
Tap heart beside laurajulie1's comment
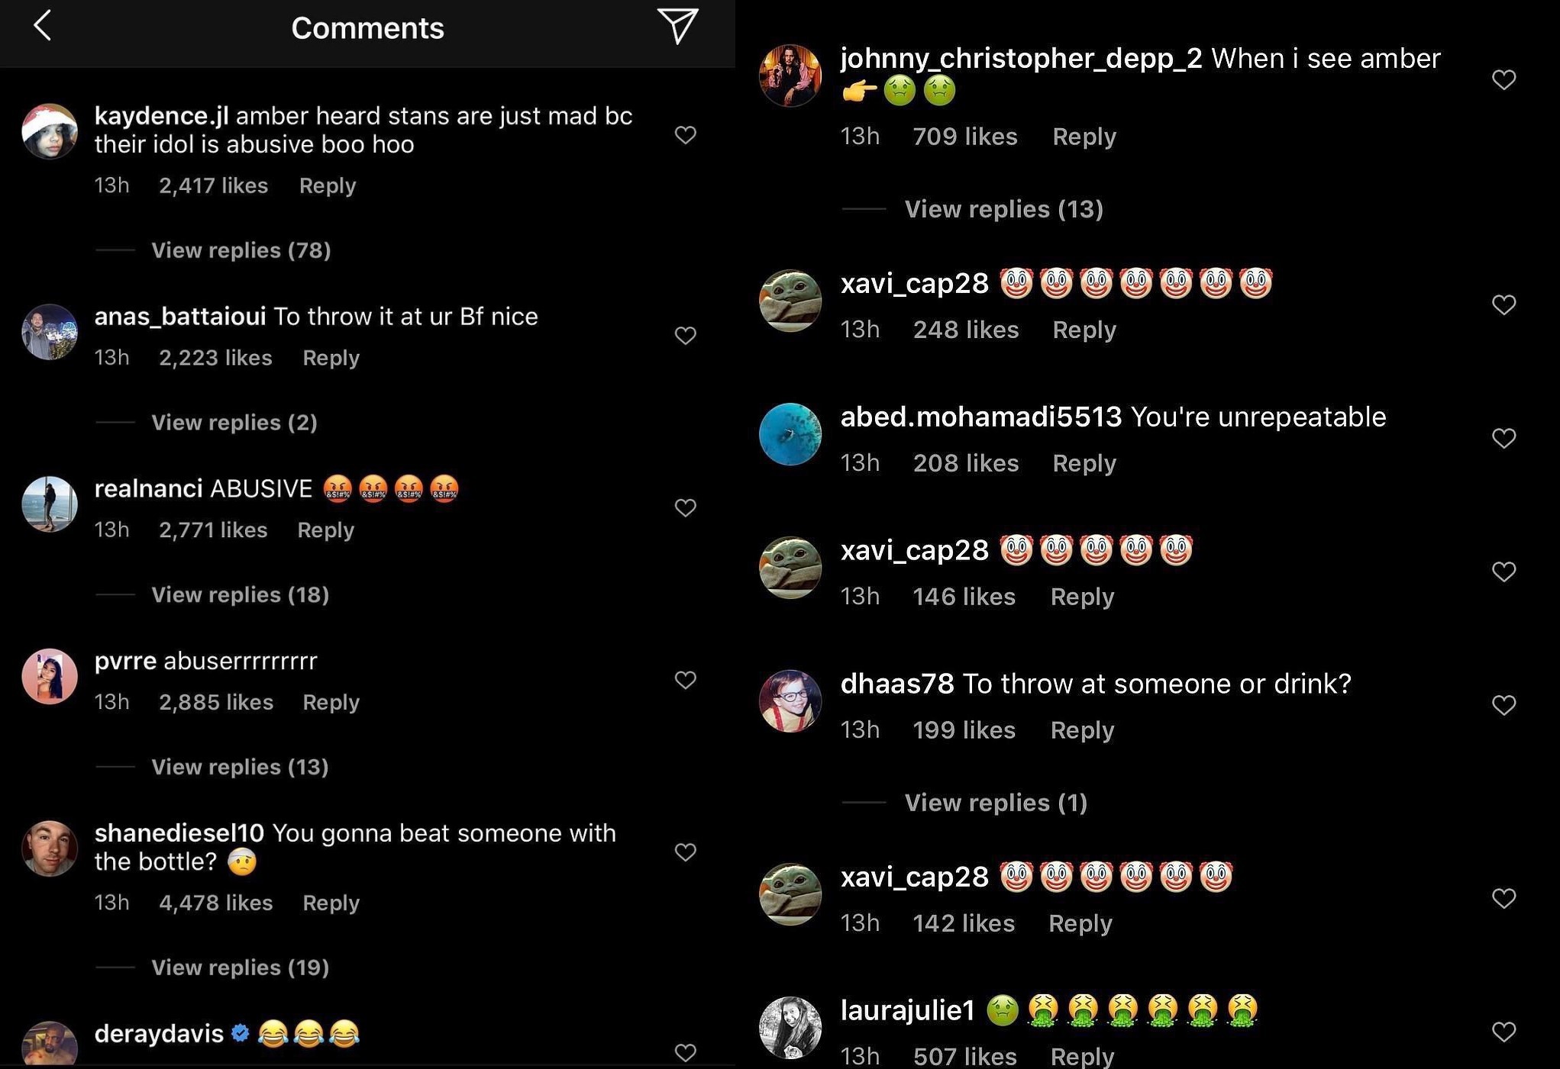coord(1503,1032)
